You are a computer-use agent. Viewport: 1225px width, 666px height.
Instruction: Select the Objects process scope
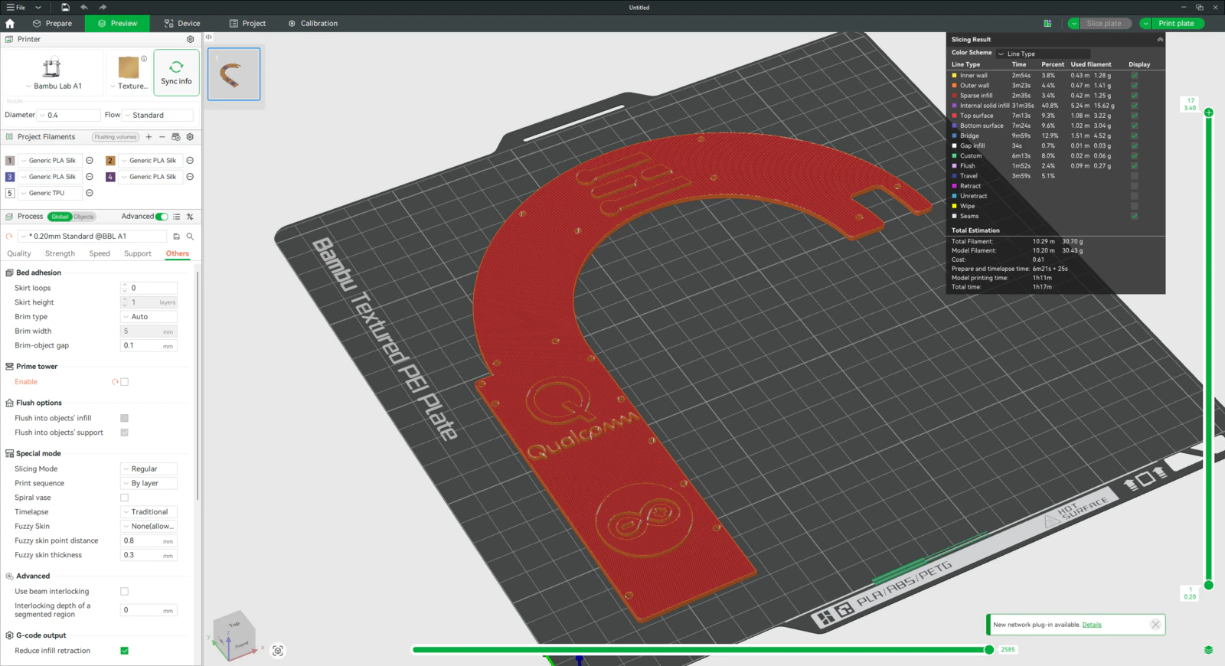pos(83,217)
